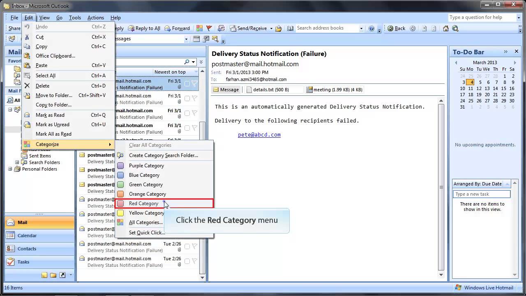Open the Type a question for help dropdown
The height and width of the screenshot is (296, 526).
518,18
